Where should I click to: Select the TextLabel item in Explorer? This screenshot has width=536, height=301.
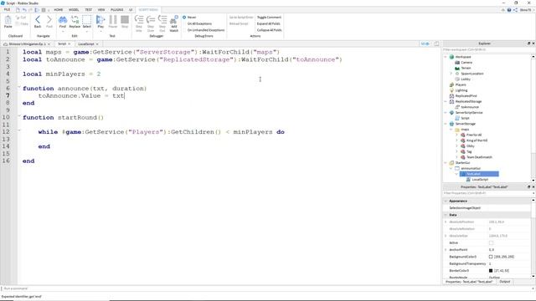coord(479,174)
